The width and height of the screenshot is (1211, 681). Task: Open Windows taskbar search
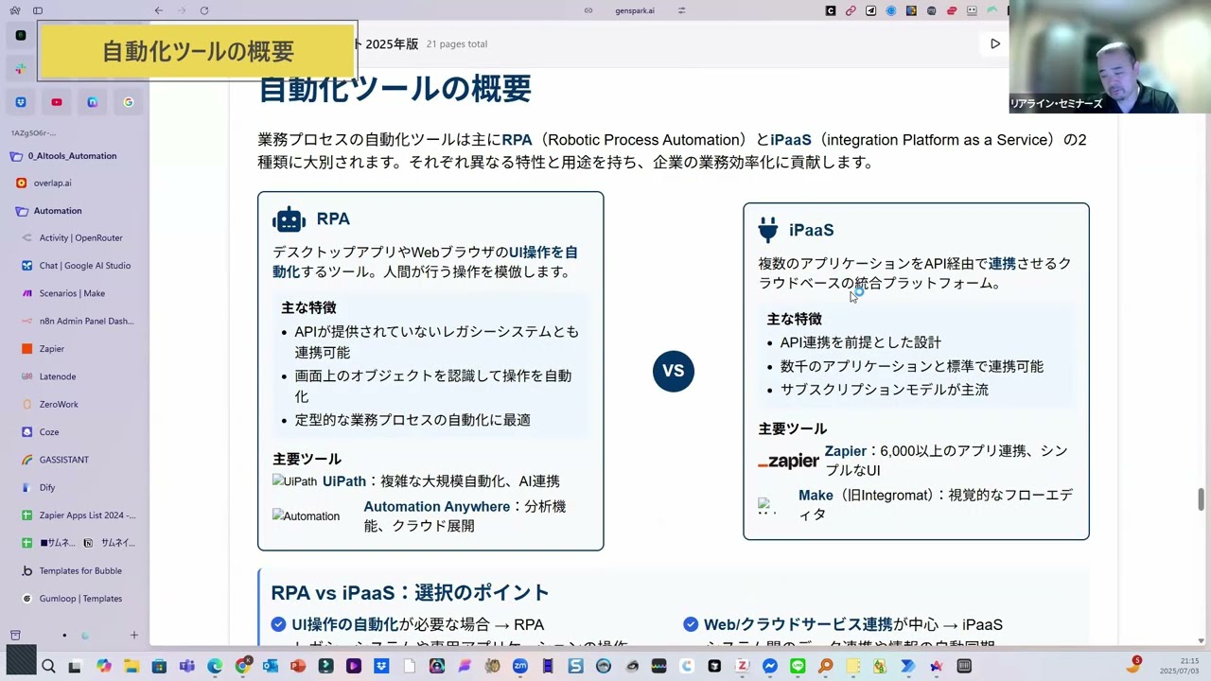pyautogui.click(x=48, y=666)
